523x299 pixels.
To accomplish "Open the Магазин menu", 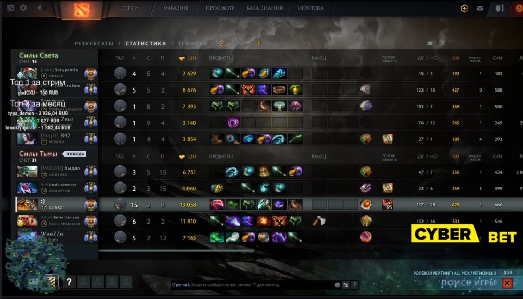I will 175,8.
